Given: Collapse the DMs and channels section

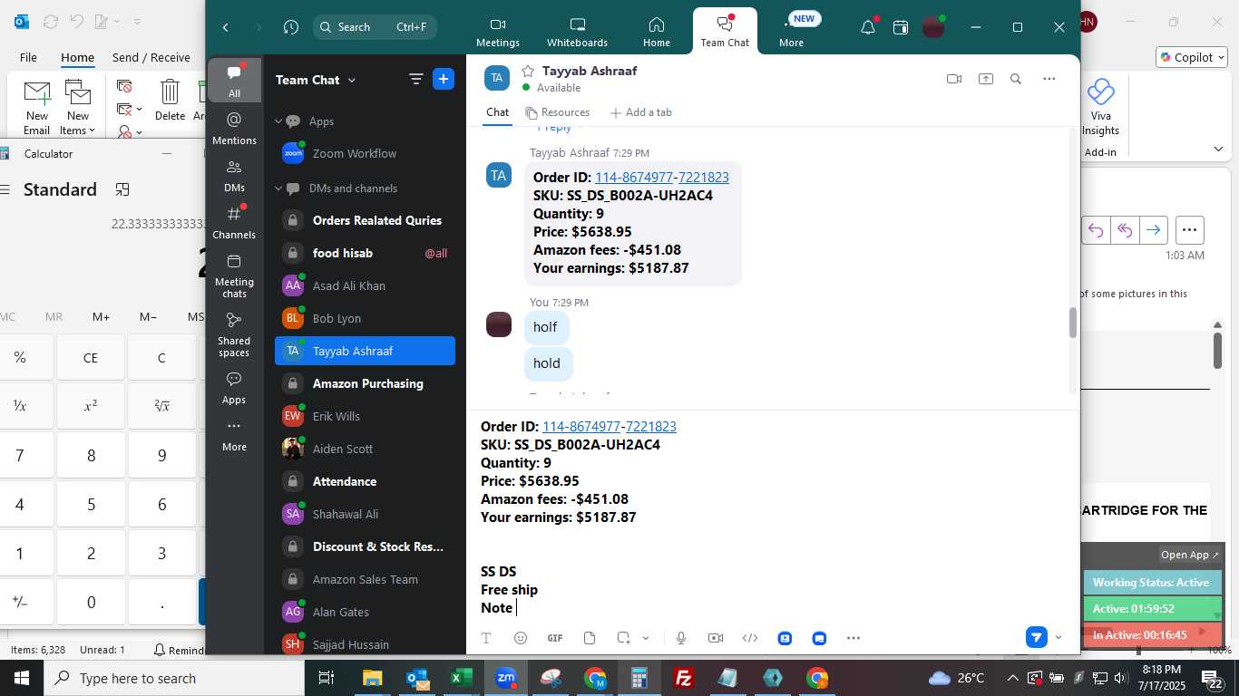Looking at the screenshot, I should [279, 188].
